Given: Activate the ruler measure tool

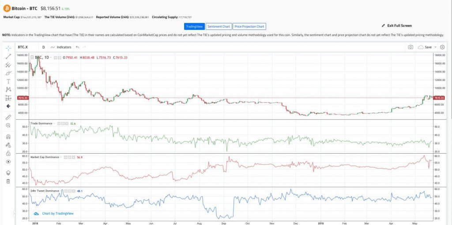Looking at the screenshot, I should pyautogui.click(x=8, y=117).
